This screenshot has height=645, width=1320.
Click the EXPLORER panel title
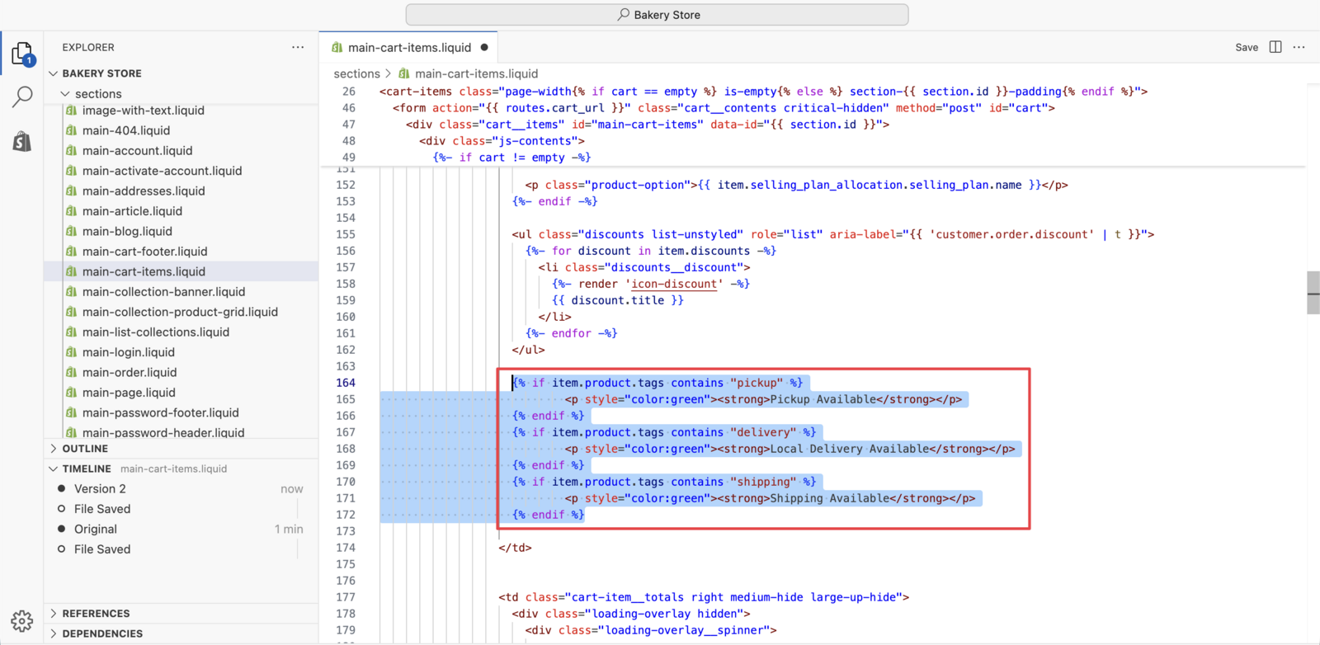point(88,47)
